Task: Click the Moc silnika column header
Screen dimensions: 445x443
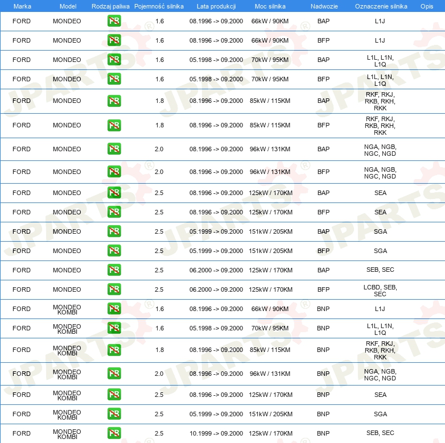Action: pyautogui.click(x=270, y=6)
